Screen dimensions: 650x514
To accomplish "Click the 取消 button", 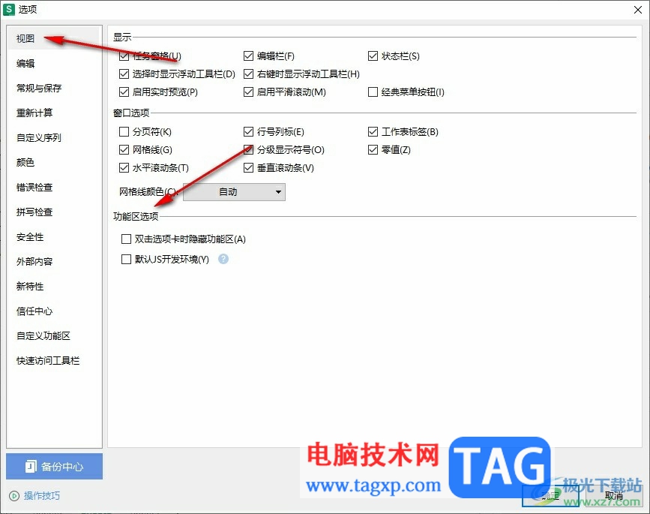I will coord(614,495).
